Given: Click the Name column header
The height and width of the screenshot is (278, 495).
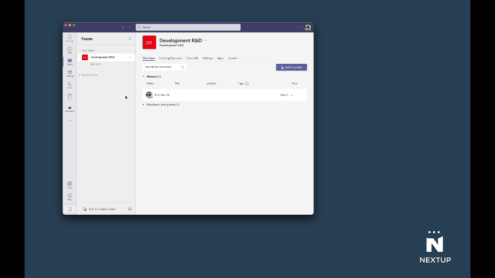Looking at the screenshot, I should 150,83.
